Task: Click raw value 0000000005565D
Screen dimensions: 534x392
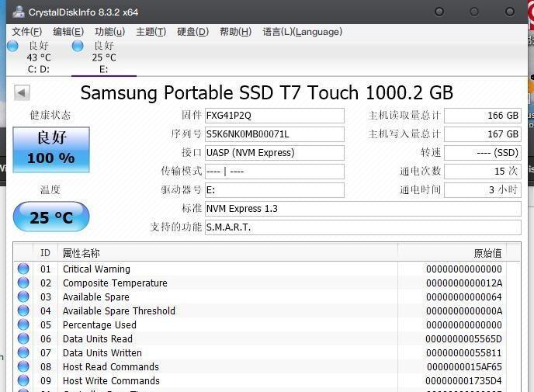Action: click(x=464, y=339)
